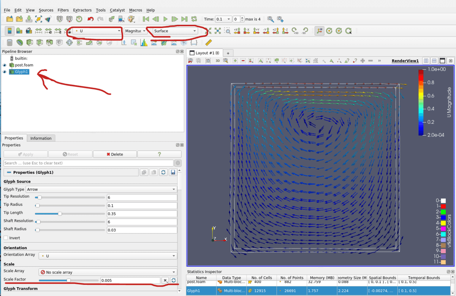This screenshot has width=456, height=296.
Task: Click the Open file folder icon
Action: [x=9, y=19]
